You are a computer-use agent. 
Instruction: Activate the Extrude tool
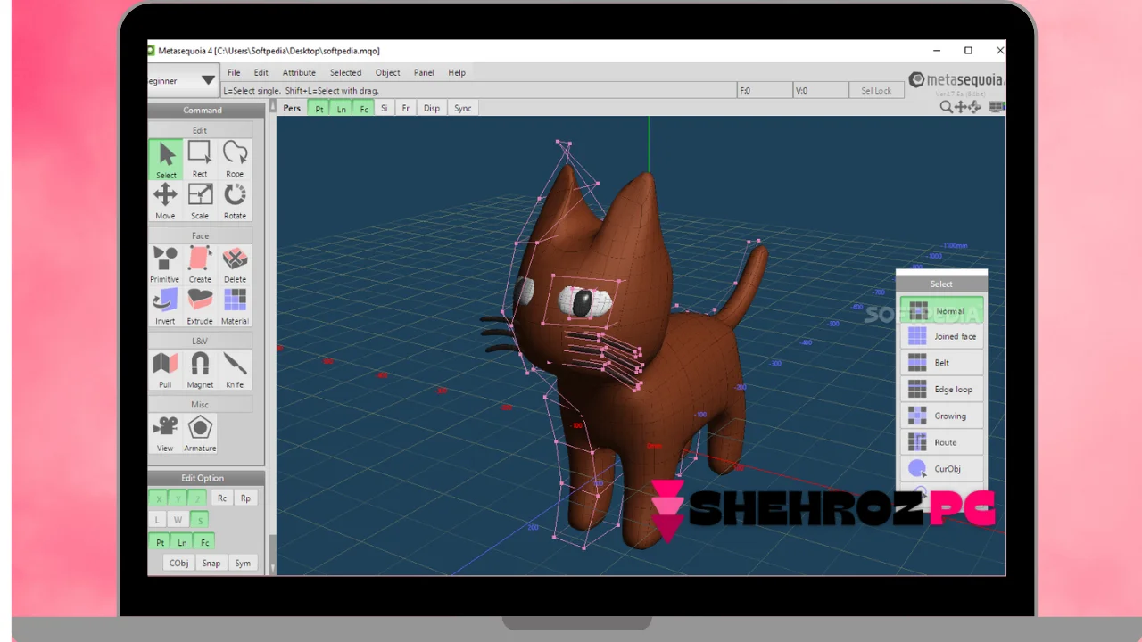(x=200, y=307)
